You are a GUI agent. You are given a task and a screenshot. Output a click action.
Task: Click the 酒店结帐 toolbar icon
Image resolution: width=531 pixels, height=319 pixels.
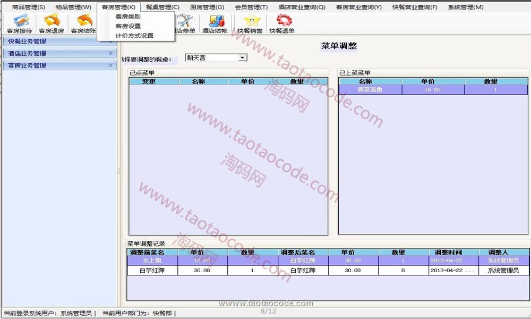pos(215,23)
